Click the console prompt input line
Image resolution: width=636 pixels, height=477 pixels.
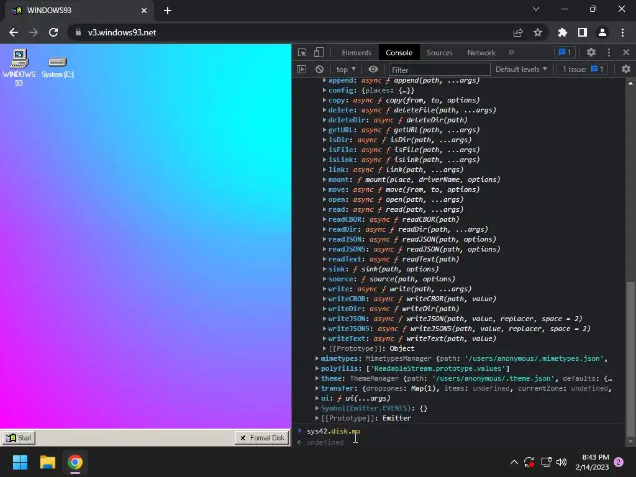coord(462,431)
